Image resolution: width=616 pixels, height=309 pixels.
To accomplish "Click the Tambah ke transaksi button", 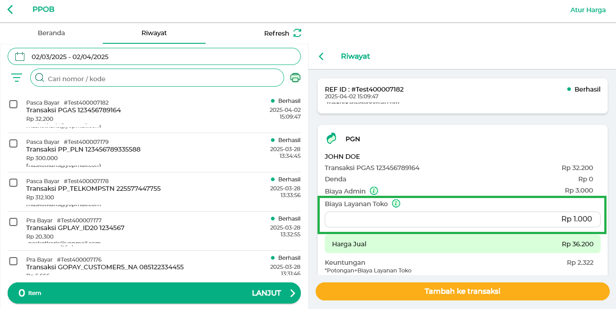I will click(462, 291).
